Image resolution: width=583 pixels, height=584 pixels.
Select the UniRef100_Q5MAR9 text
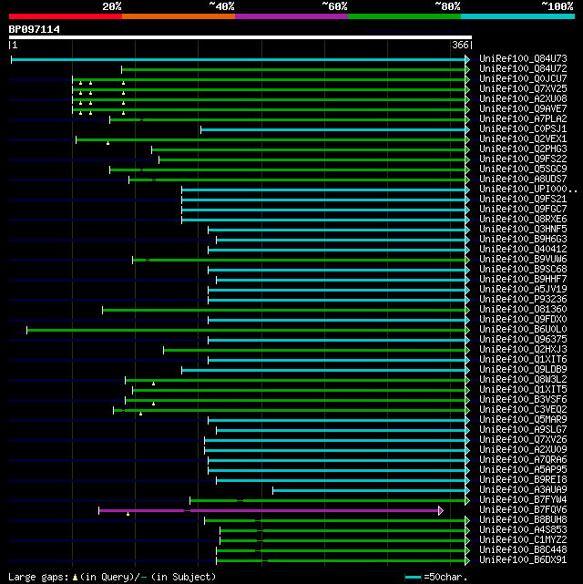click(523, 420)
